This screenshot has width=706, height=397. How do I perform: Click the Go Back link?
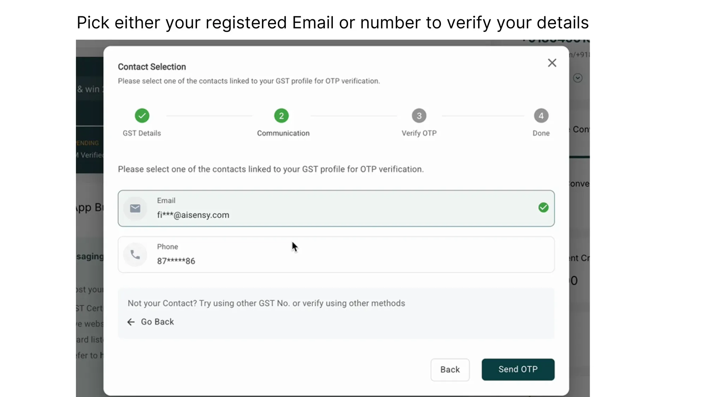pos(157,321)
